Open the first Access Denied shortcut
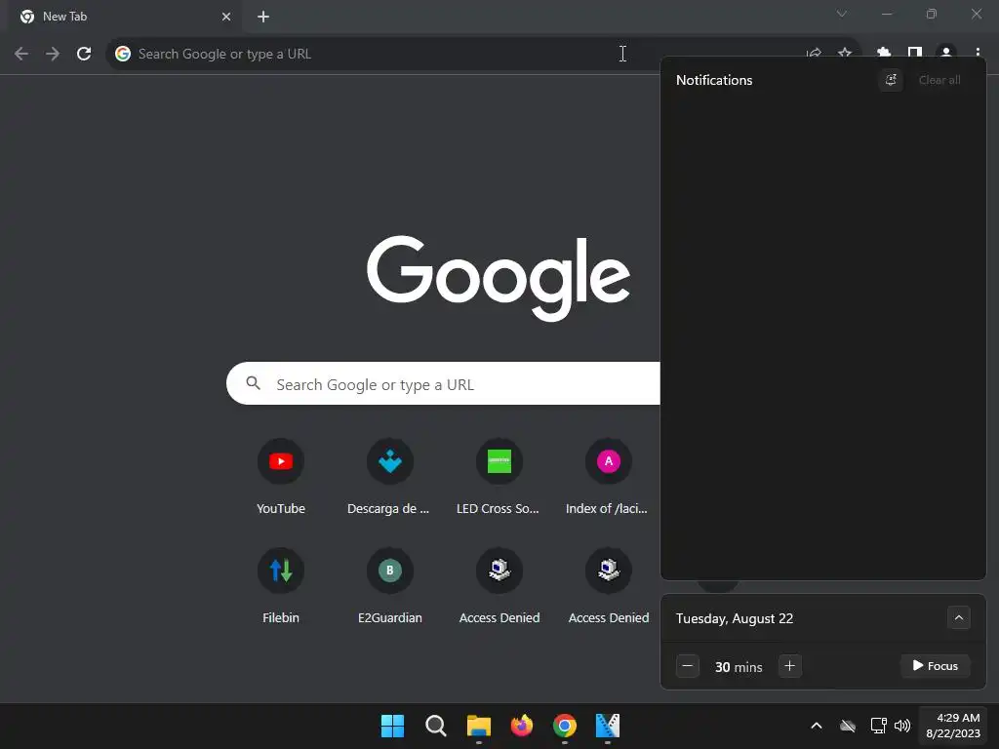Screen dimensions: 999x749 coord(499,586)
